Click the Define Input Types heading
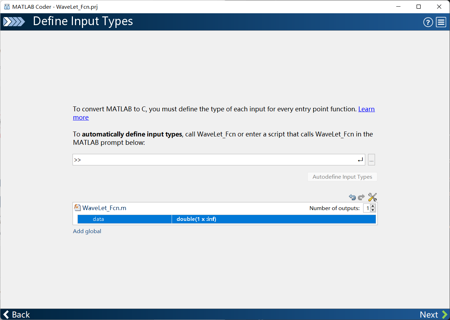Screen dimensions: 450x320 point(83,21)
